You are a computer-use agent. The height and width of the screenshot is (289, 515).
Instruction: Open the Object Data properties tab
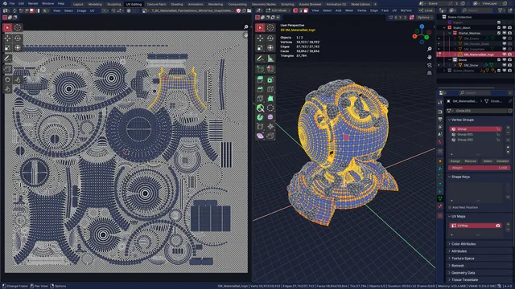pos(440,198)
